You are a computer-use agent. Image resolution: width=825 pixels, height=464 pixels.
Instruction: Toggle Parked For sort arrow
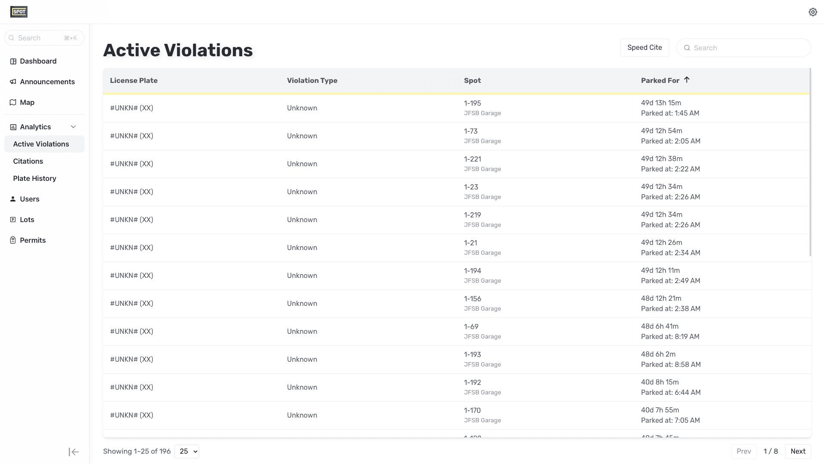[x=687, y=80]
